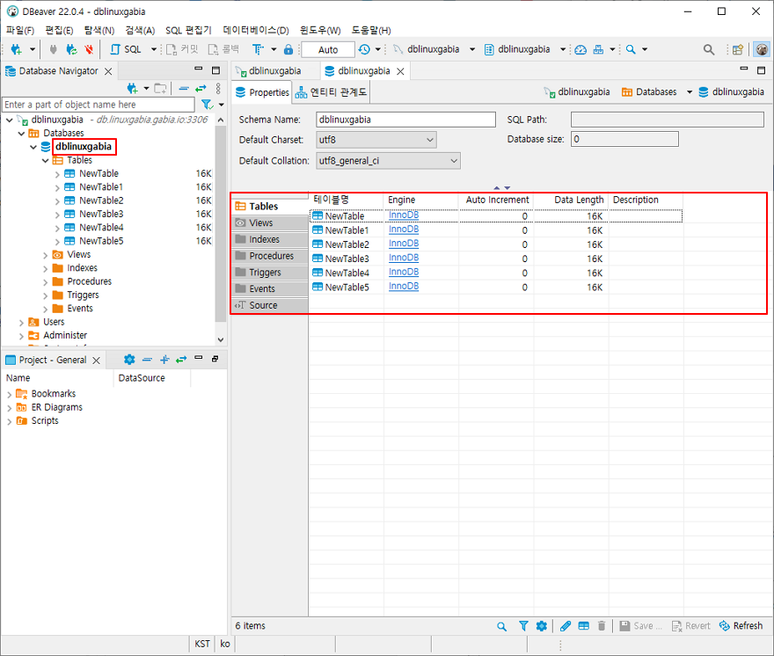This screenshot has height=656, width=774.
Task: Open the SQL toolbar dropdown arrow
Action: [154, 49]
